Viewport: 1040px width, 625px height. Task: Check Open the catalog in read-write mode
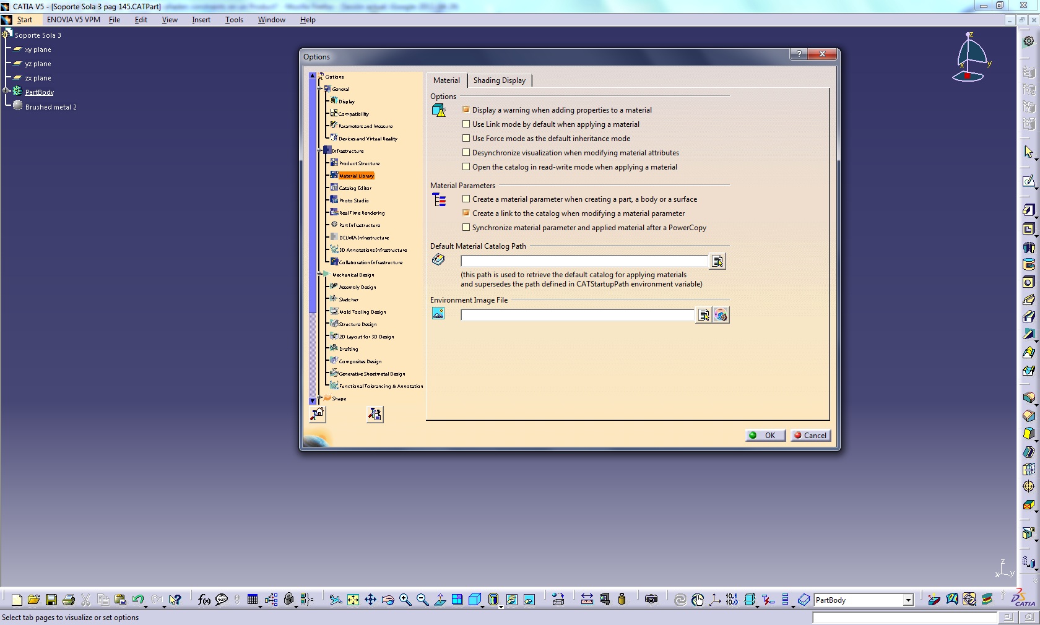point(466,166)
